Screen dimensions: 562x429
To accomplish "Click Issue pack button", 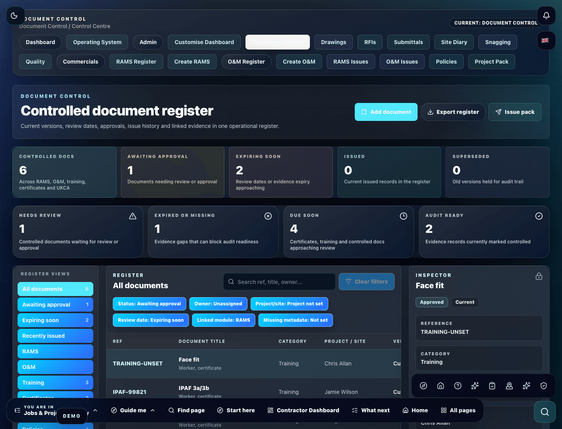I will pos(515,112).
